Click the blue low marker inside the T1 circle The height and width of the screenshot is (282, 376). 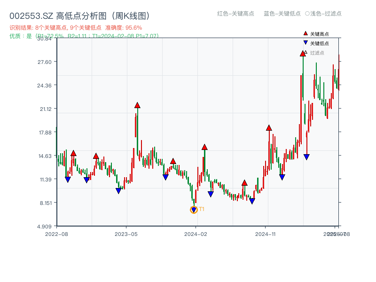(x=194, y=208)
